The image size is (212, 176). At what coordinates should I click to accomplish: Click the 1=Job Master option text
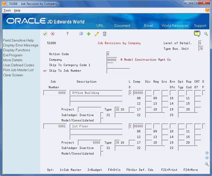[x=71, y=170]
